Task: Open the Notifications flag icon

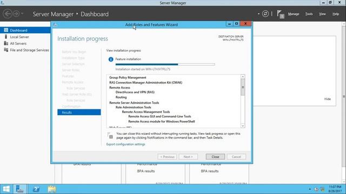Action: [x=281, y=14]
